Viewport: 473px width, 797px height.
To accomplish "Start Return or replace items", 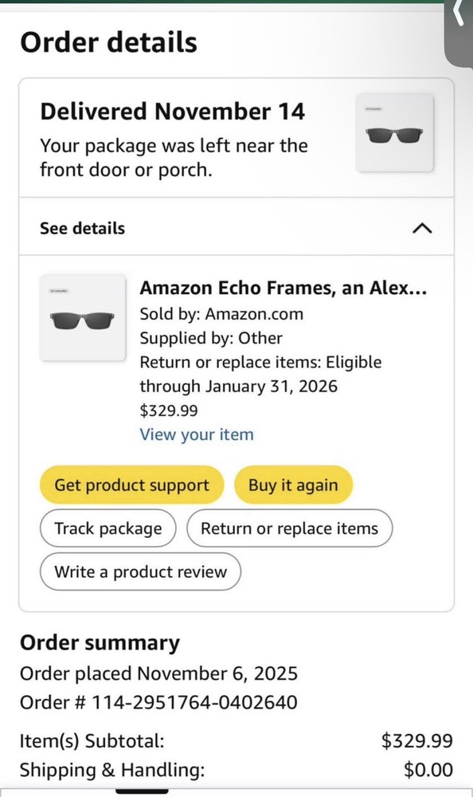I will (289, 528).
